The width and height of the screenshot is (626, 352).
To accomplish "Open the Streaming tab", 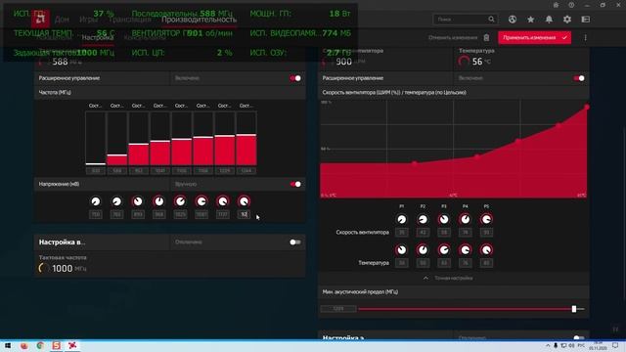I will [130, 20].
